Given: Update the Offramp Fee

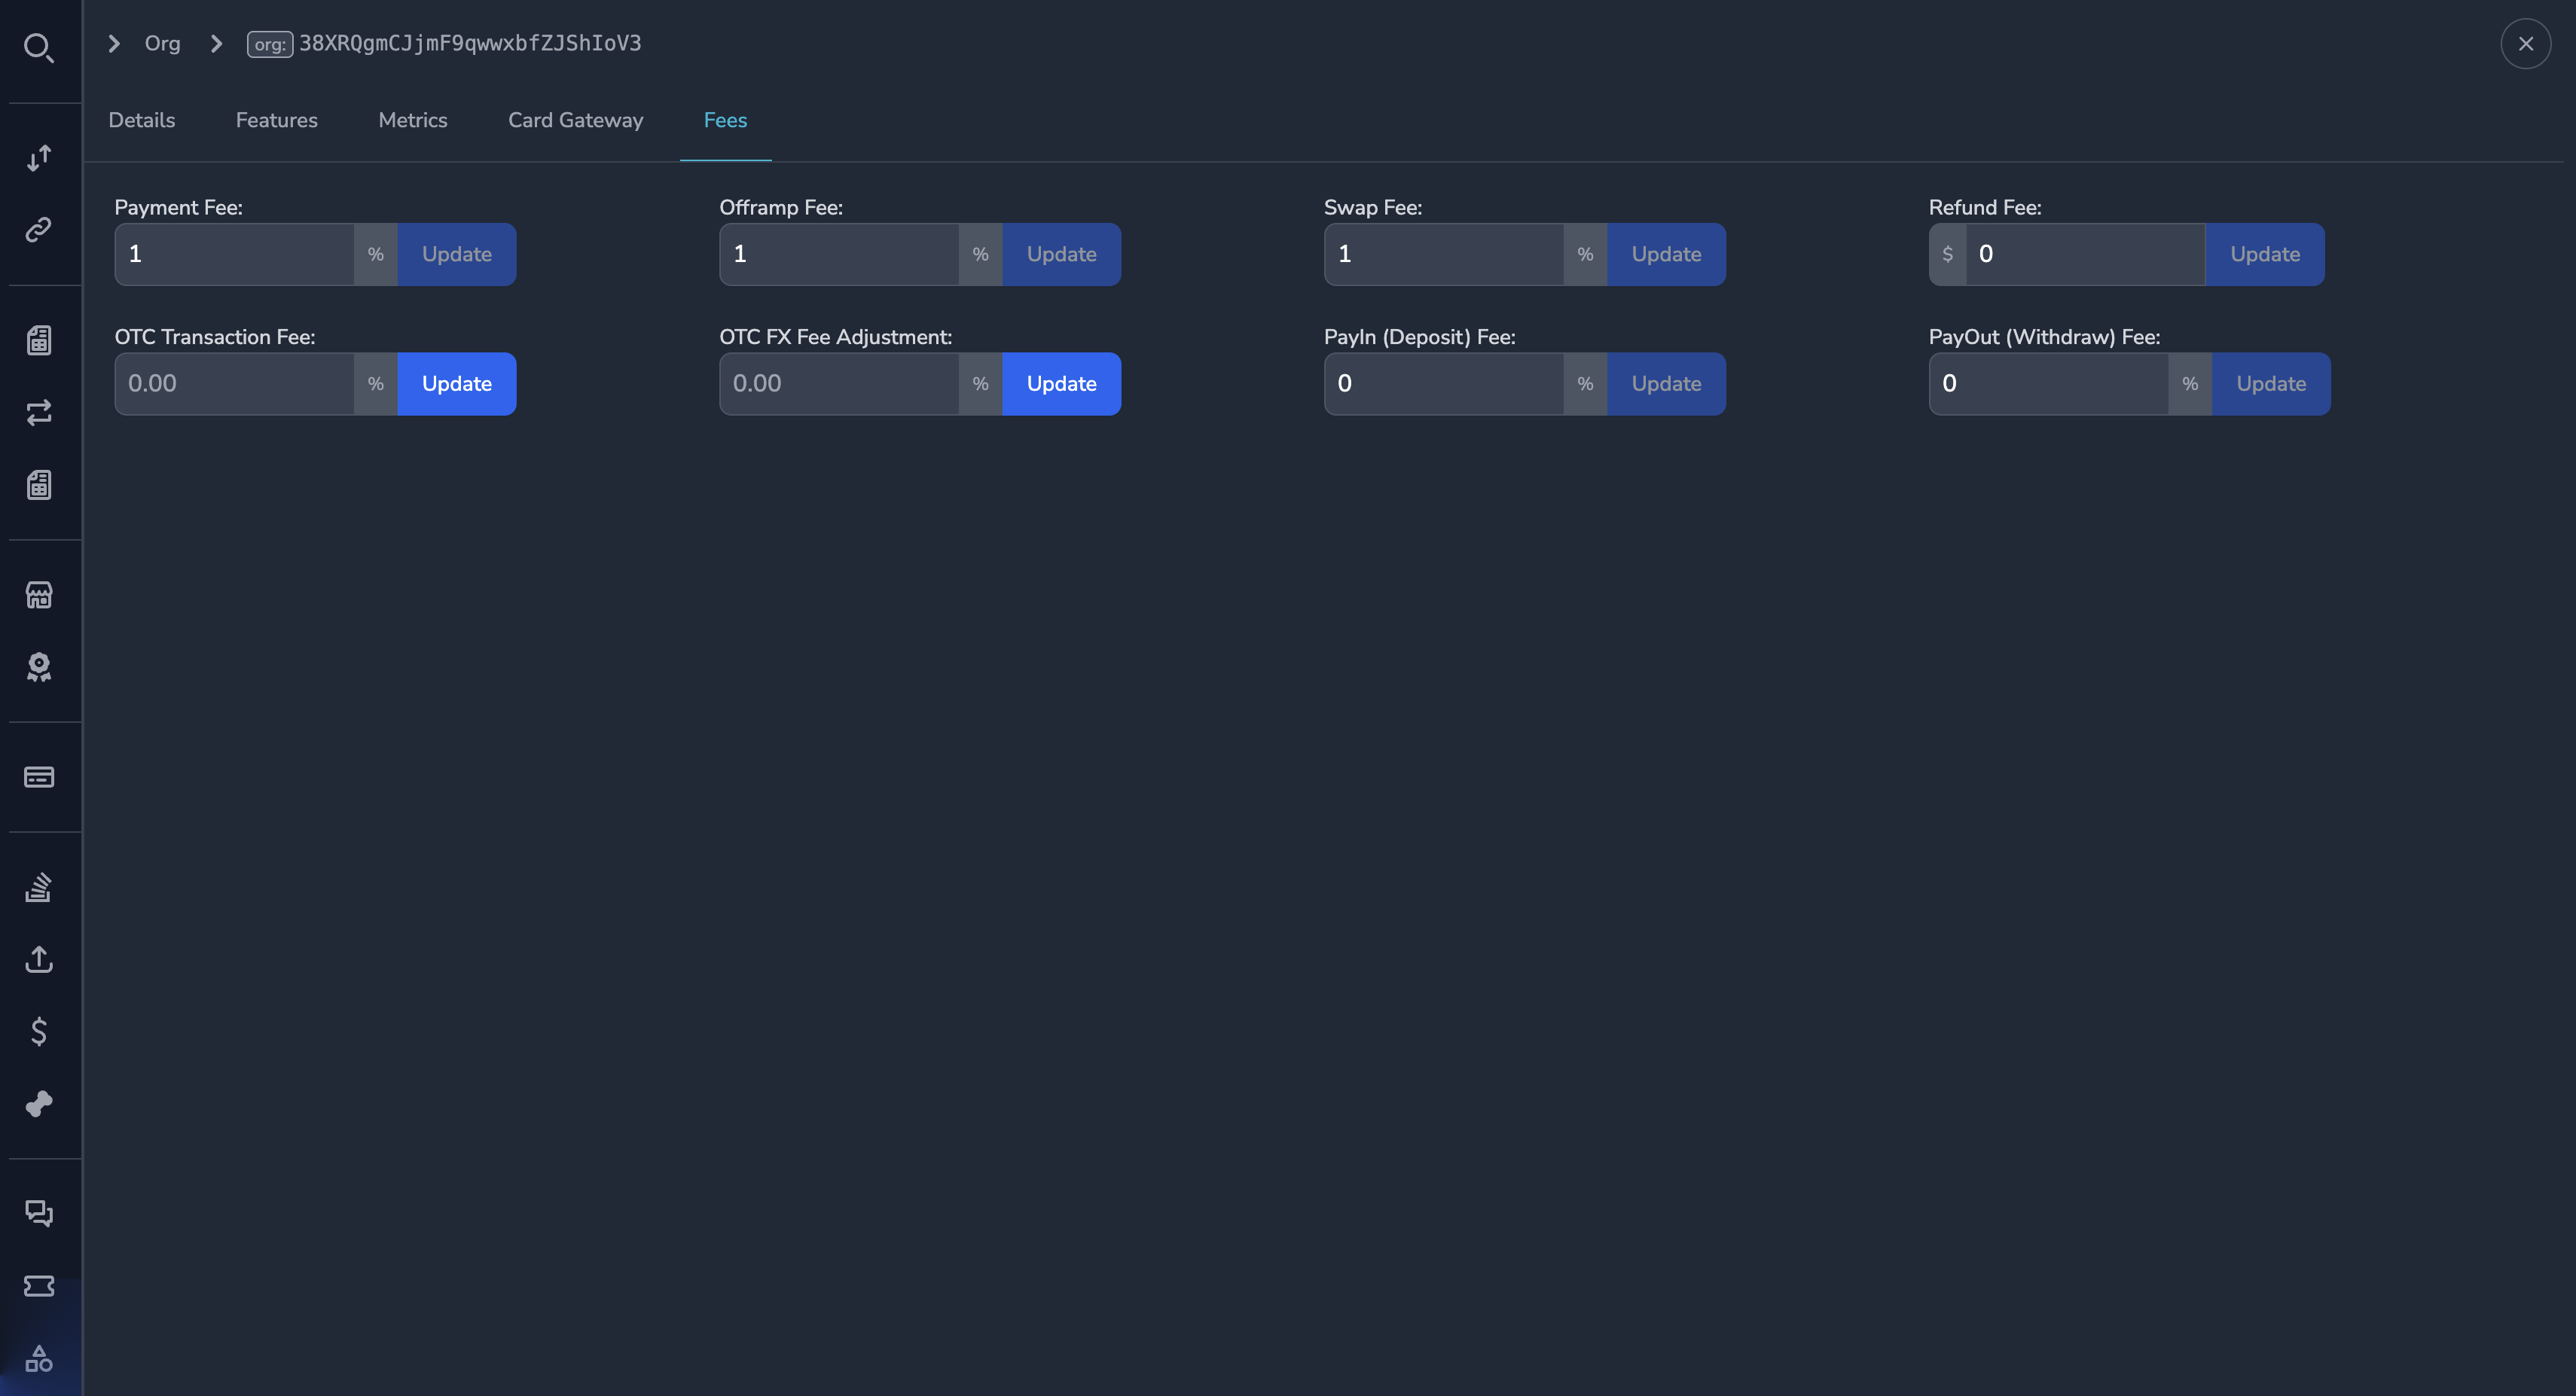Looking at the screenshot, I should pyautogui.click(x=1062, y=254).
